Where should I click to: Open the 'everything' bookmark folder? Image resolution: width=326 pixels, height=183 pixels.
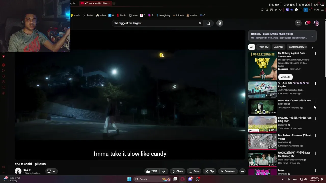tap(163, 15)
